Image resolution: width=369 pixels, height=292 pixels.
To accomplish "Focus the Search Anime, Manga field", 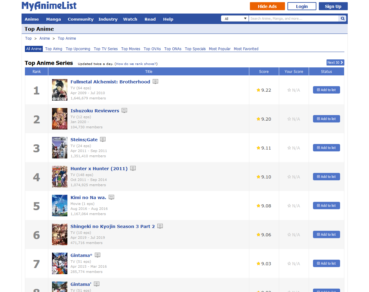I will tap(294, 18).
